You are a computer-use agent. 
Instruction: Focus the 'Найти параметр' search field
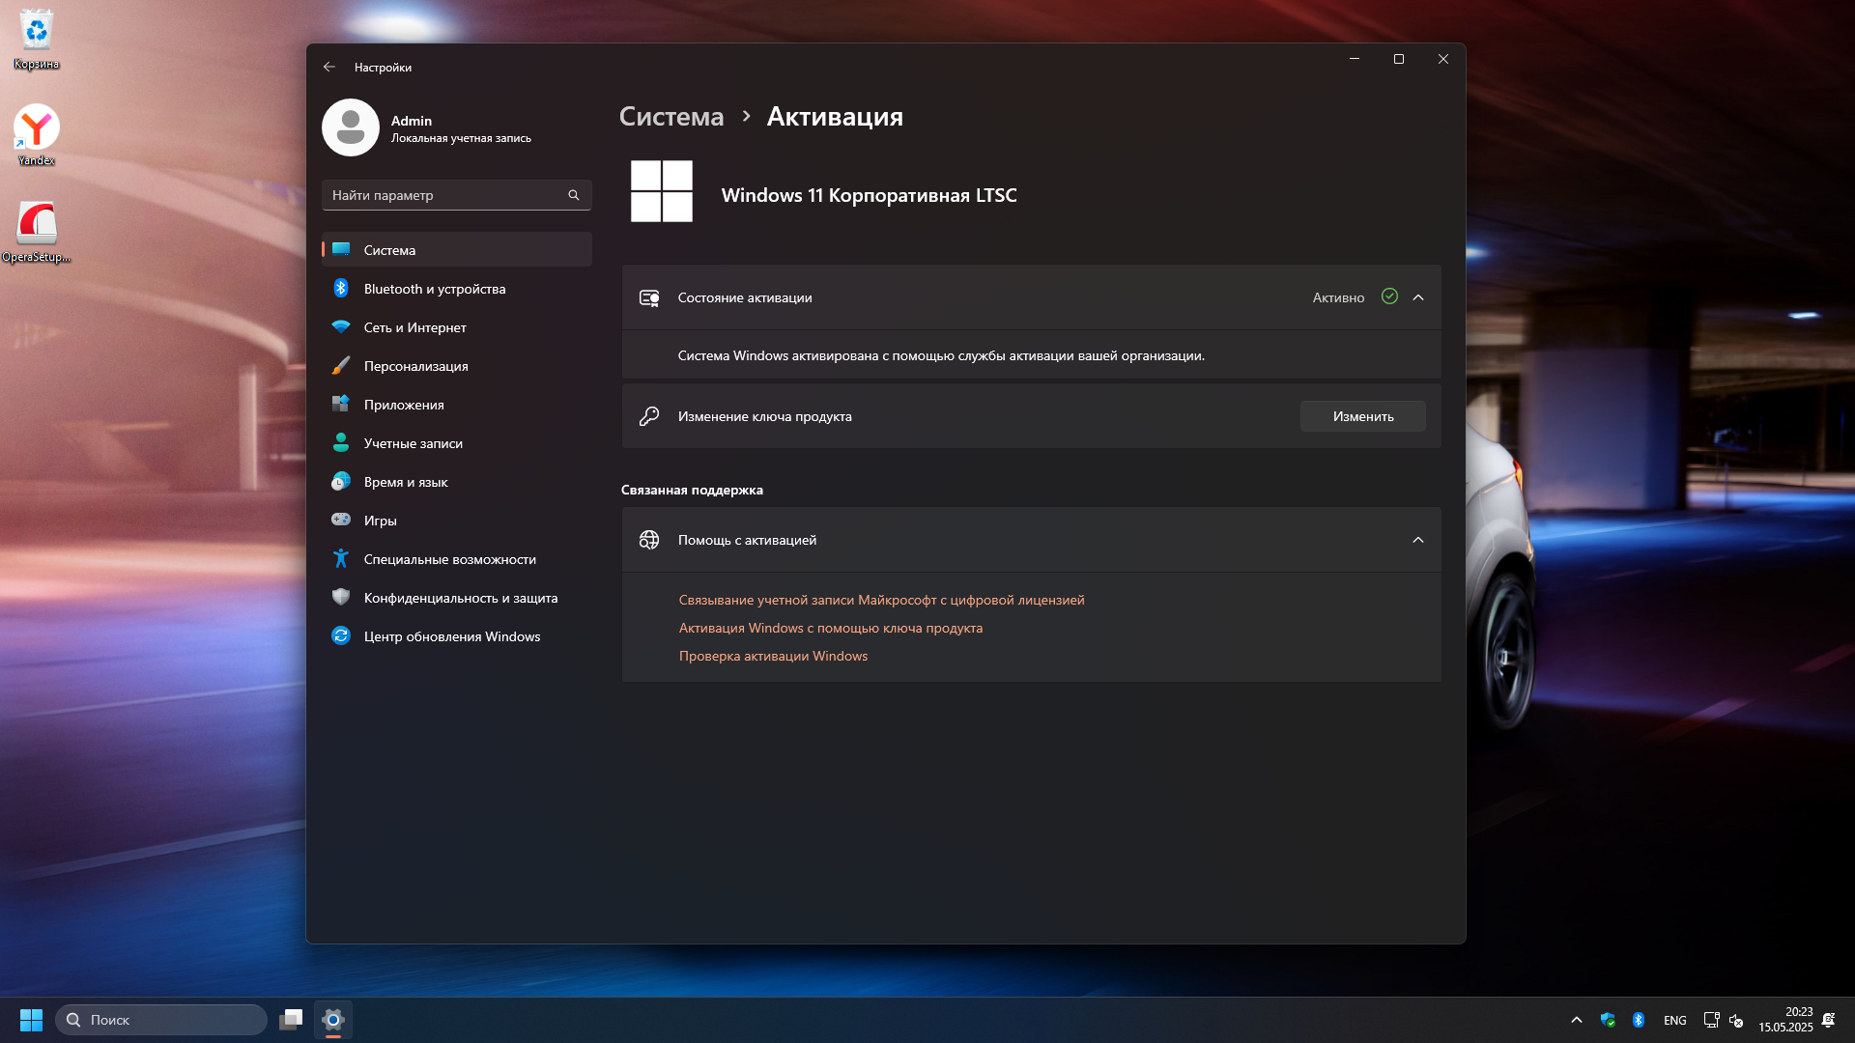pyautogui.click(x=456, y=195)
